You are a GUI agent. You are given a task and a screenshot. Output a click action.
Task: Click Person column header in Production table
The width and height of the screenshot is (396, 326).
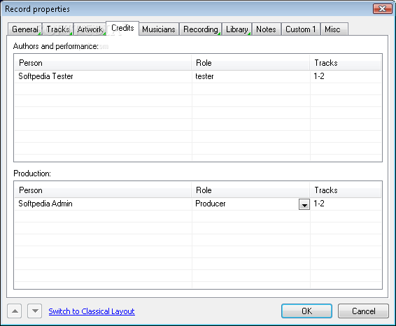103,190
